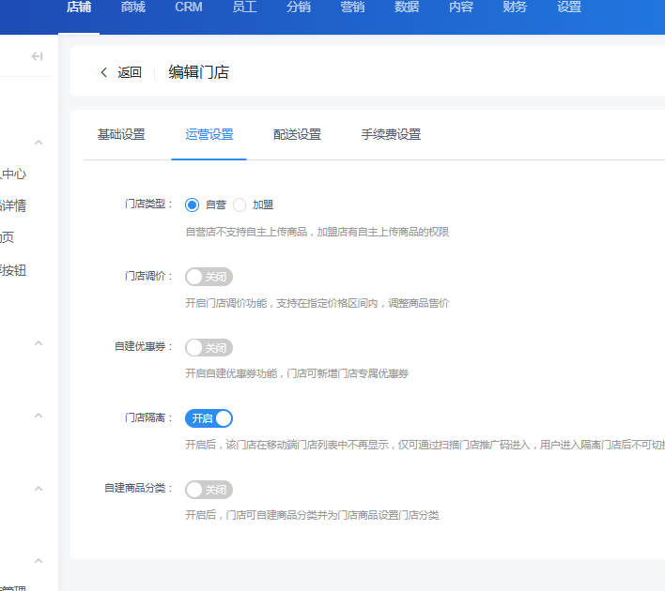This screenshot has height=591, width=665.
Task: Turn on the 自建优惠券 toggle
Action: tap(209, 348)
